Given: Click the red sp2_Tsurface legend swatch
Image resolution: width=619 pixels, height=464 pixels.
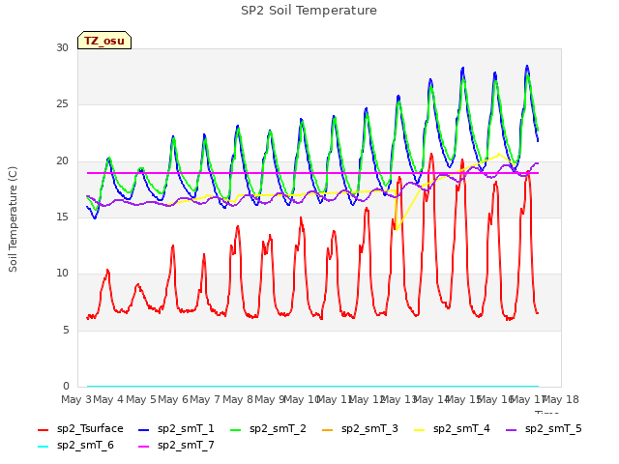Looking at the screenshot, I should pos(43,429).
